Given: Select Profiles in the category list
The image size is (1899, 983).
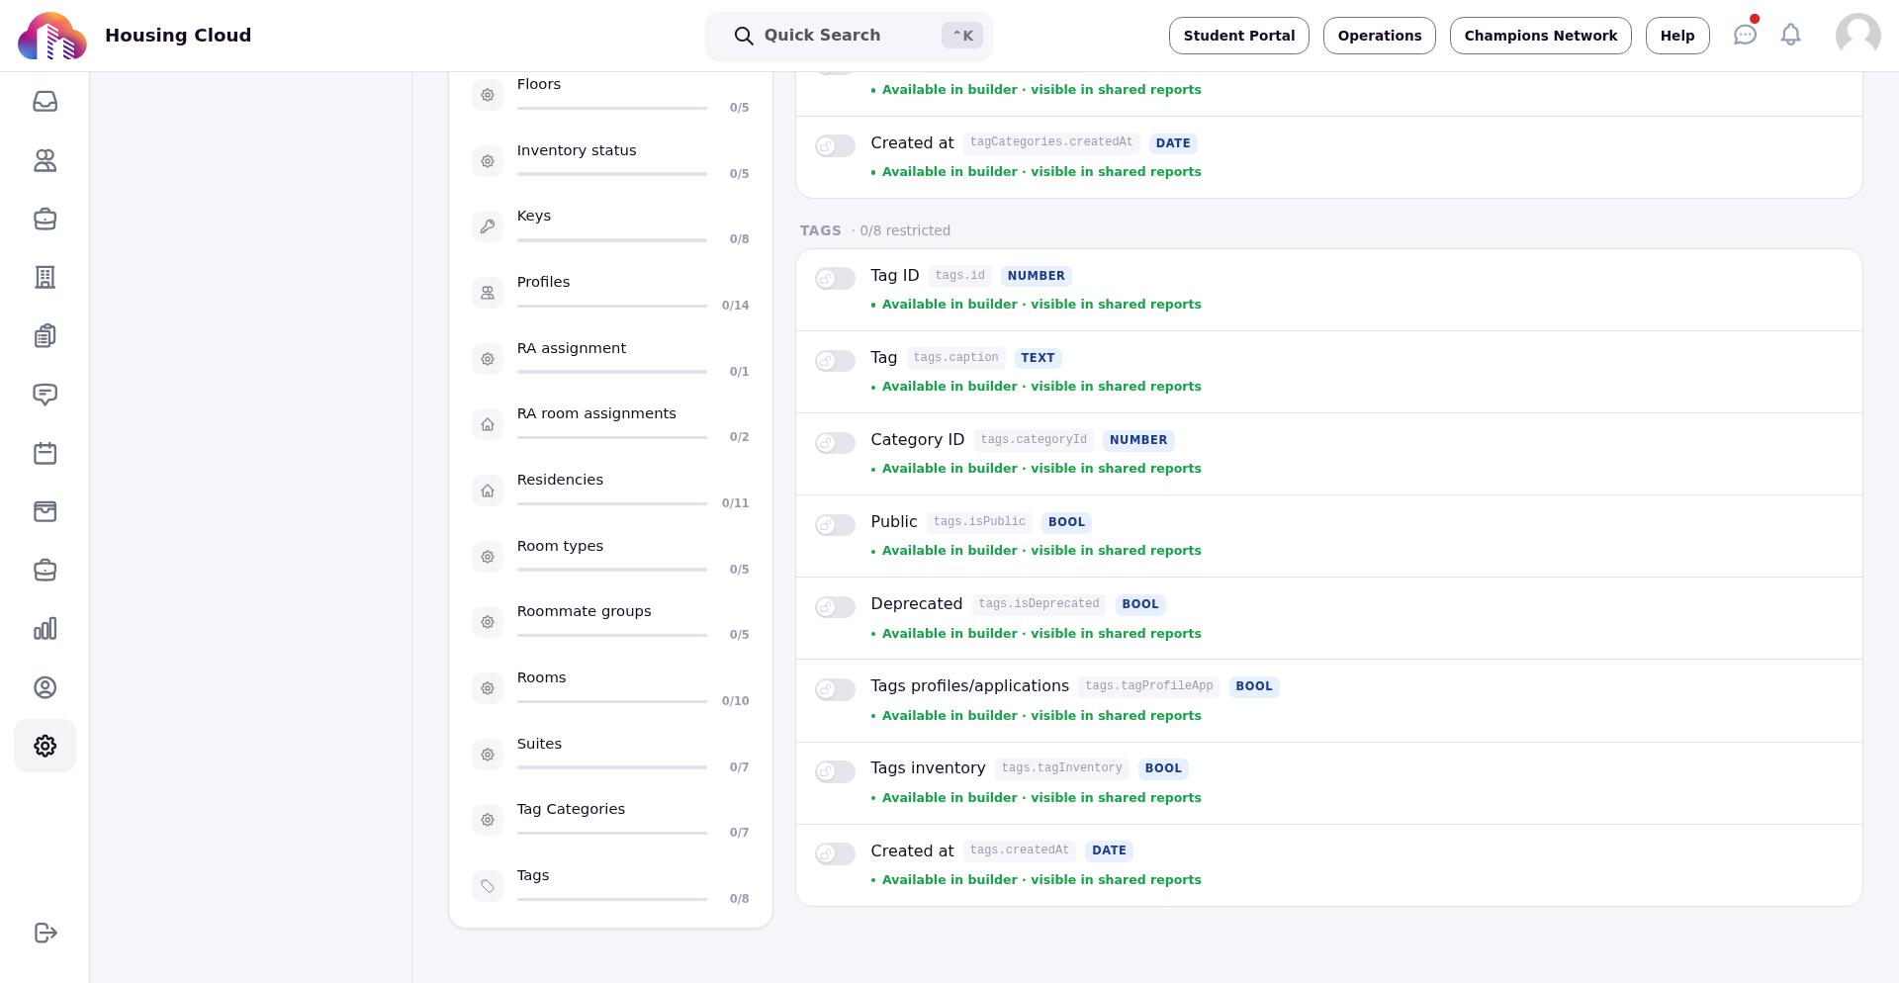Looking at the screenshot, I should (x=610, y=293).
